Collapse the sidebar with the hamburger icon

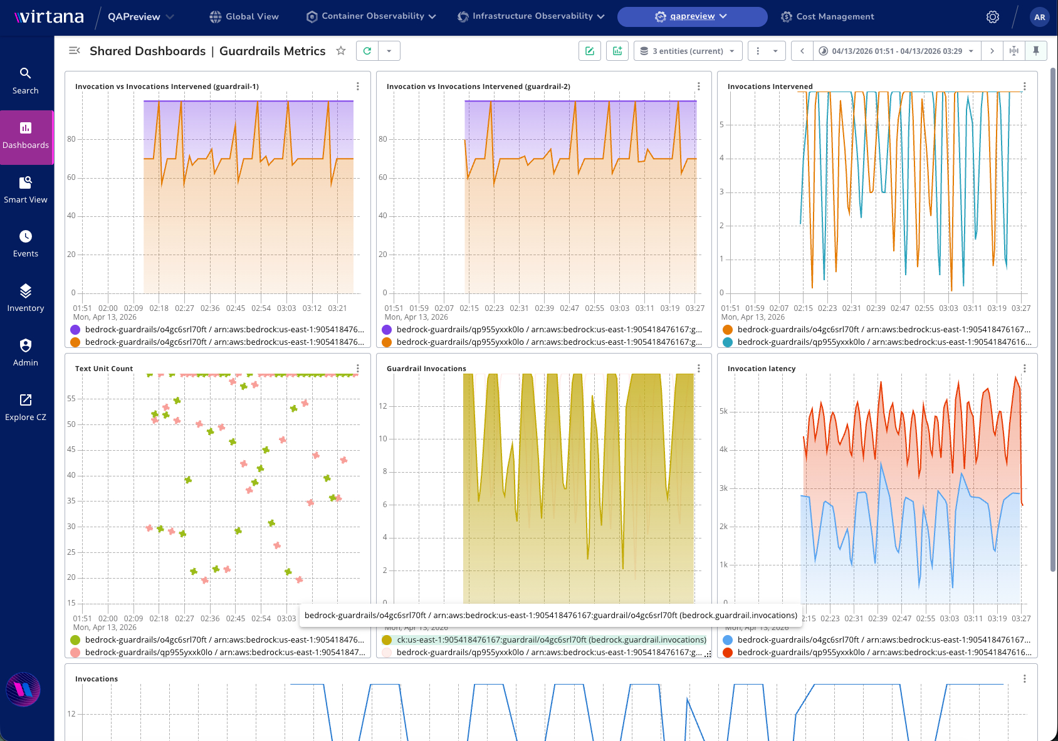75,51
